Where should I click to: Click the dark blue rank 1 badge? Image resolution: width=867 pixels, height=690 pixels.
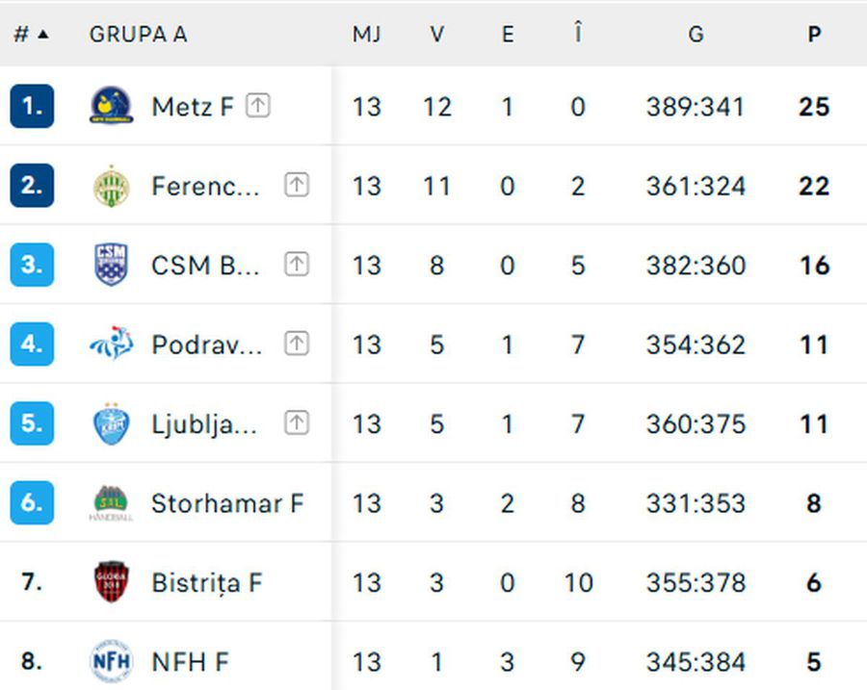32,106
